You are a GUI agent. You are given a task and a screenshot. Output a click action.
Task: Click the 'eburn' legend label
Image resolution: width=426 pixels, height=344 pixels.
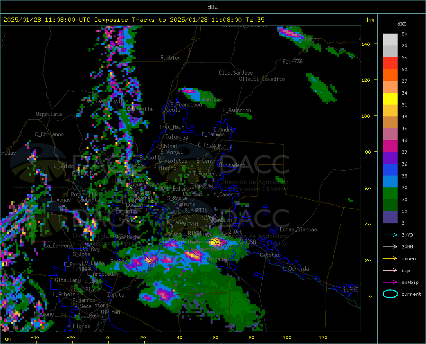[x=408, y=259]
